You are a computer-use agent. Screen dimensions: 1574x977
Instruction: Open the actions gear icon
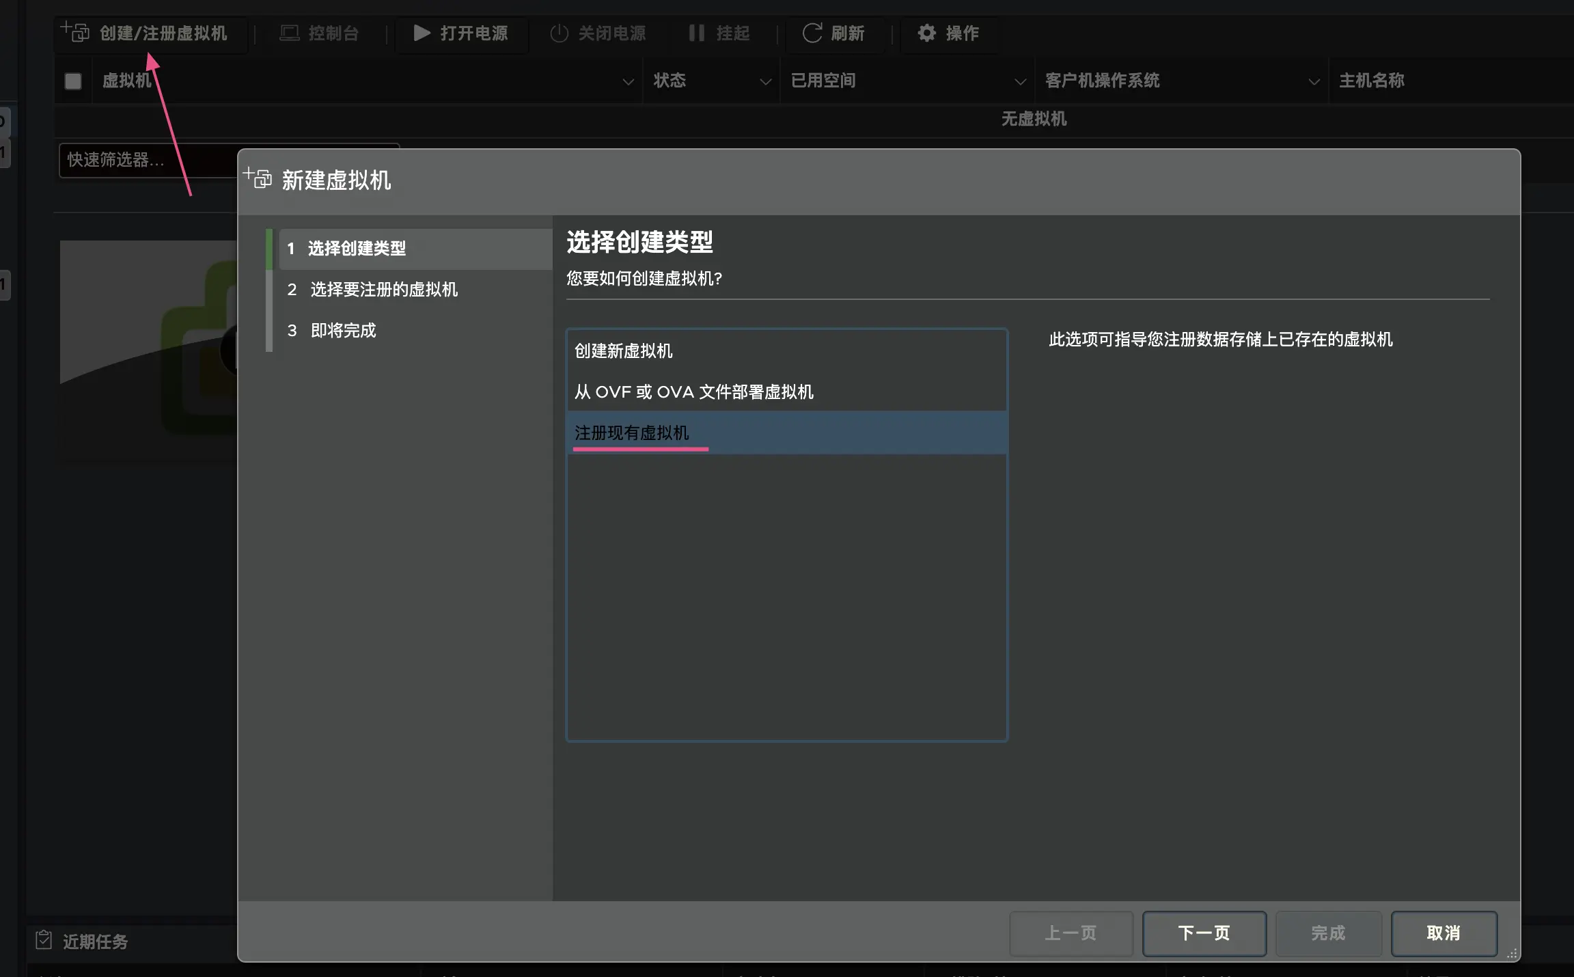point(926,33)
